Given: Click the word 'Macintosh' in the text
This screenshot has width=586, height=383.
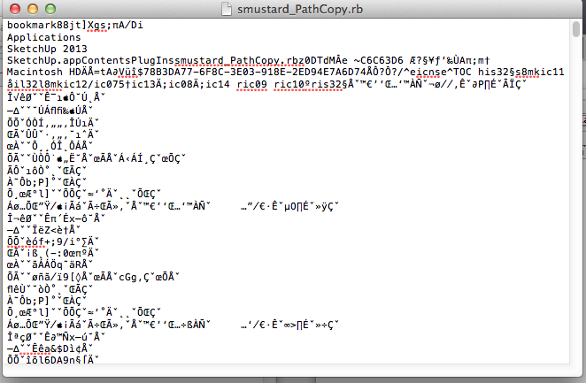Looking at the screenshot, I should pyautogui.click(x=32, y=72).
